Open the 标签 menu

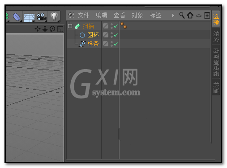155,15
